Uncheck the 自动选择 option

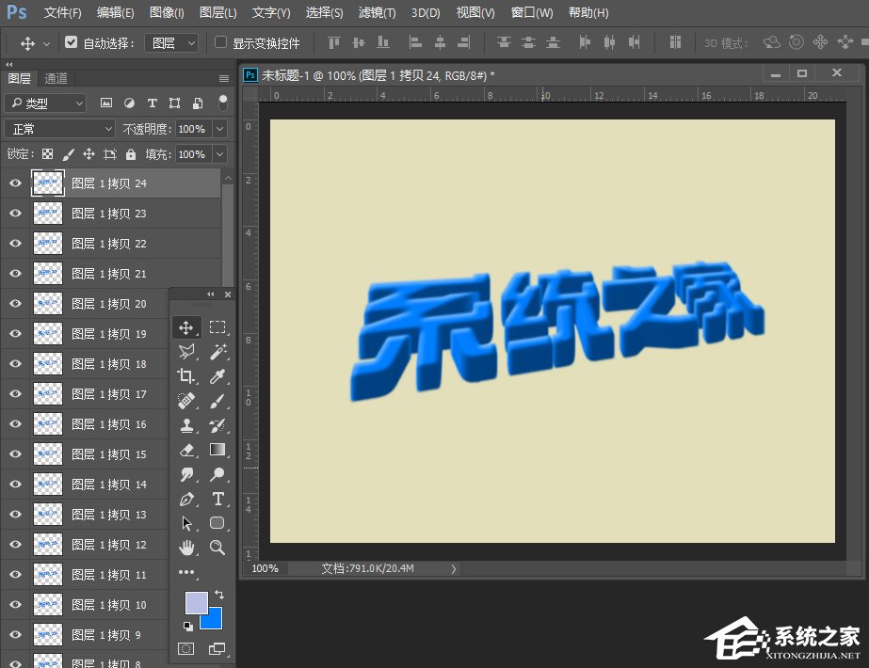(72, 42)
